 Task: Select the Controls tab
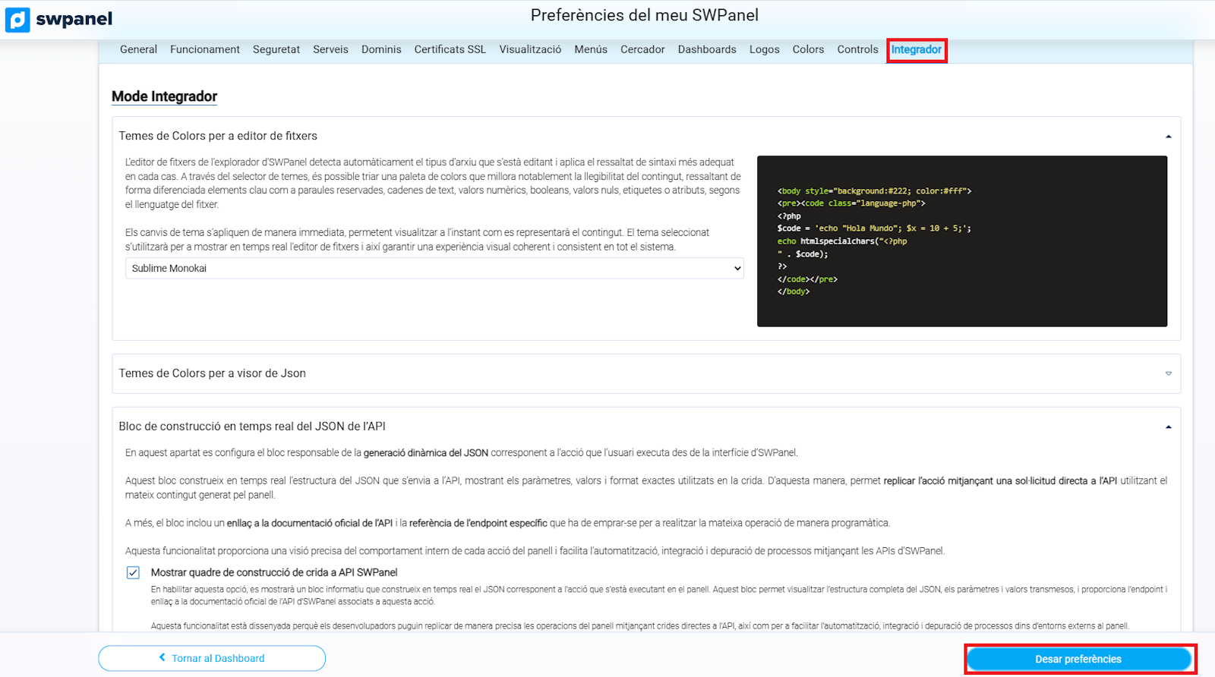coord(857,50)
